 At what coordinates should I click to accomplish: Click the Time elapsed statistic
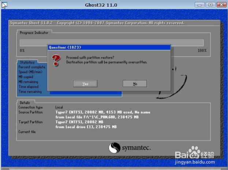pos(29,87)
